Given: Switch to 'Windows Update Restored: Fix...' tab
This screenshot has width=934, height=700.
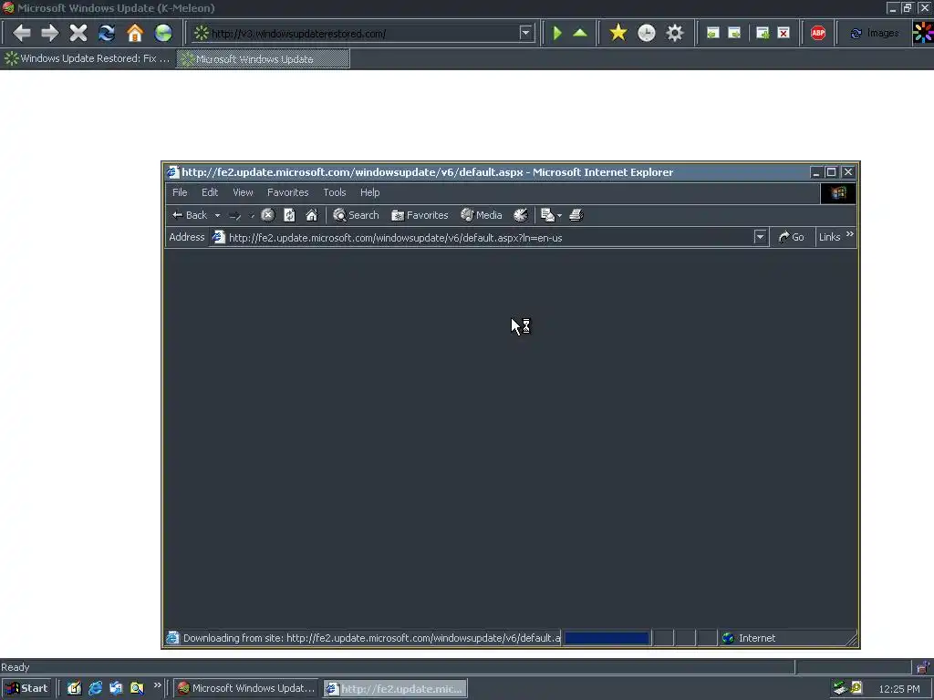Looking at the screenshot, I should pyautogui.click(x=88, y=58).
